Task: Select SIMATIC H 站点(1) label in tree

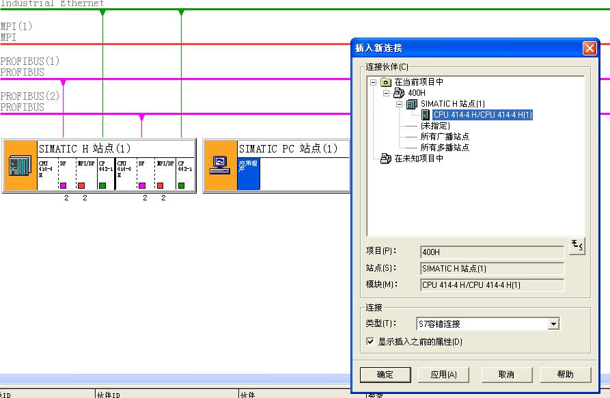Action: 453,104
